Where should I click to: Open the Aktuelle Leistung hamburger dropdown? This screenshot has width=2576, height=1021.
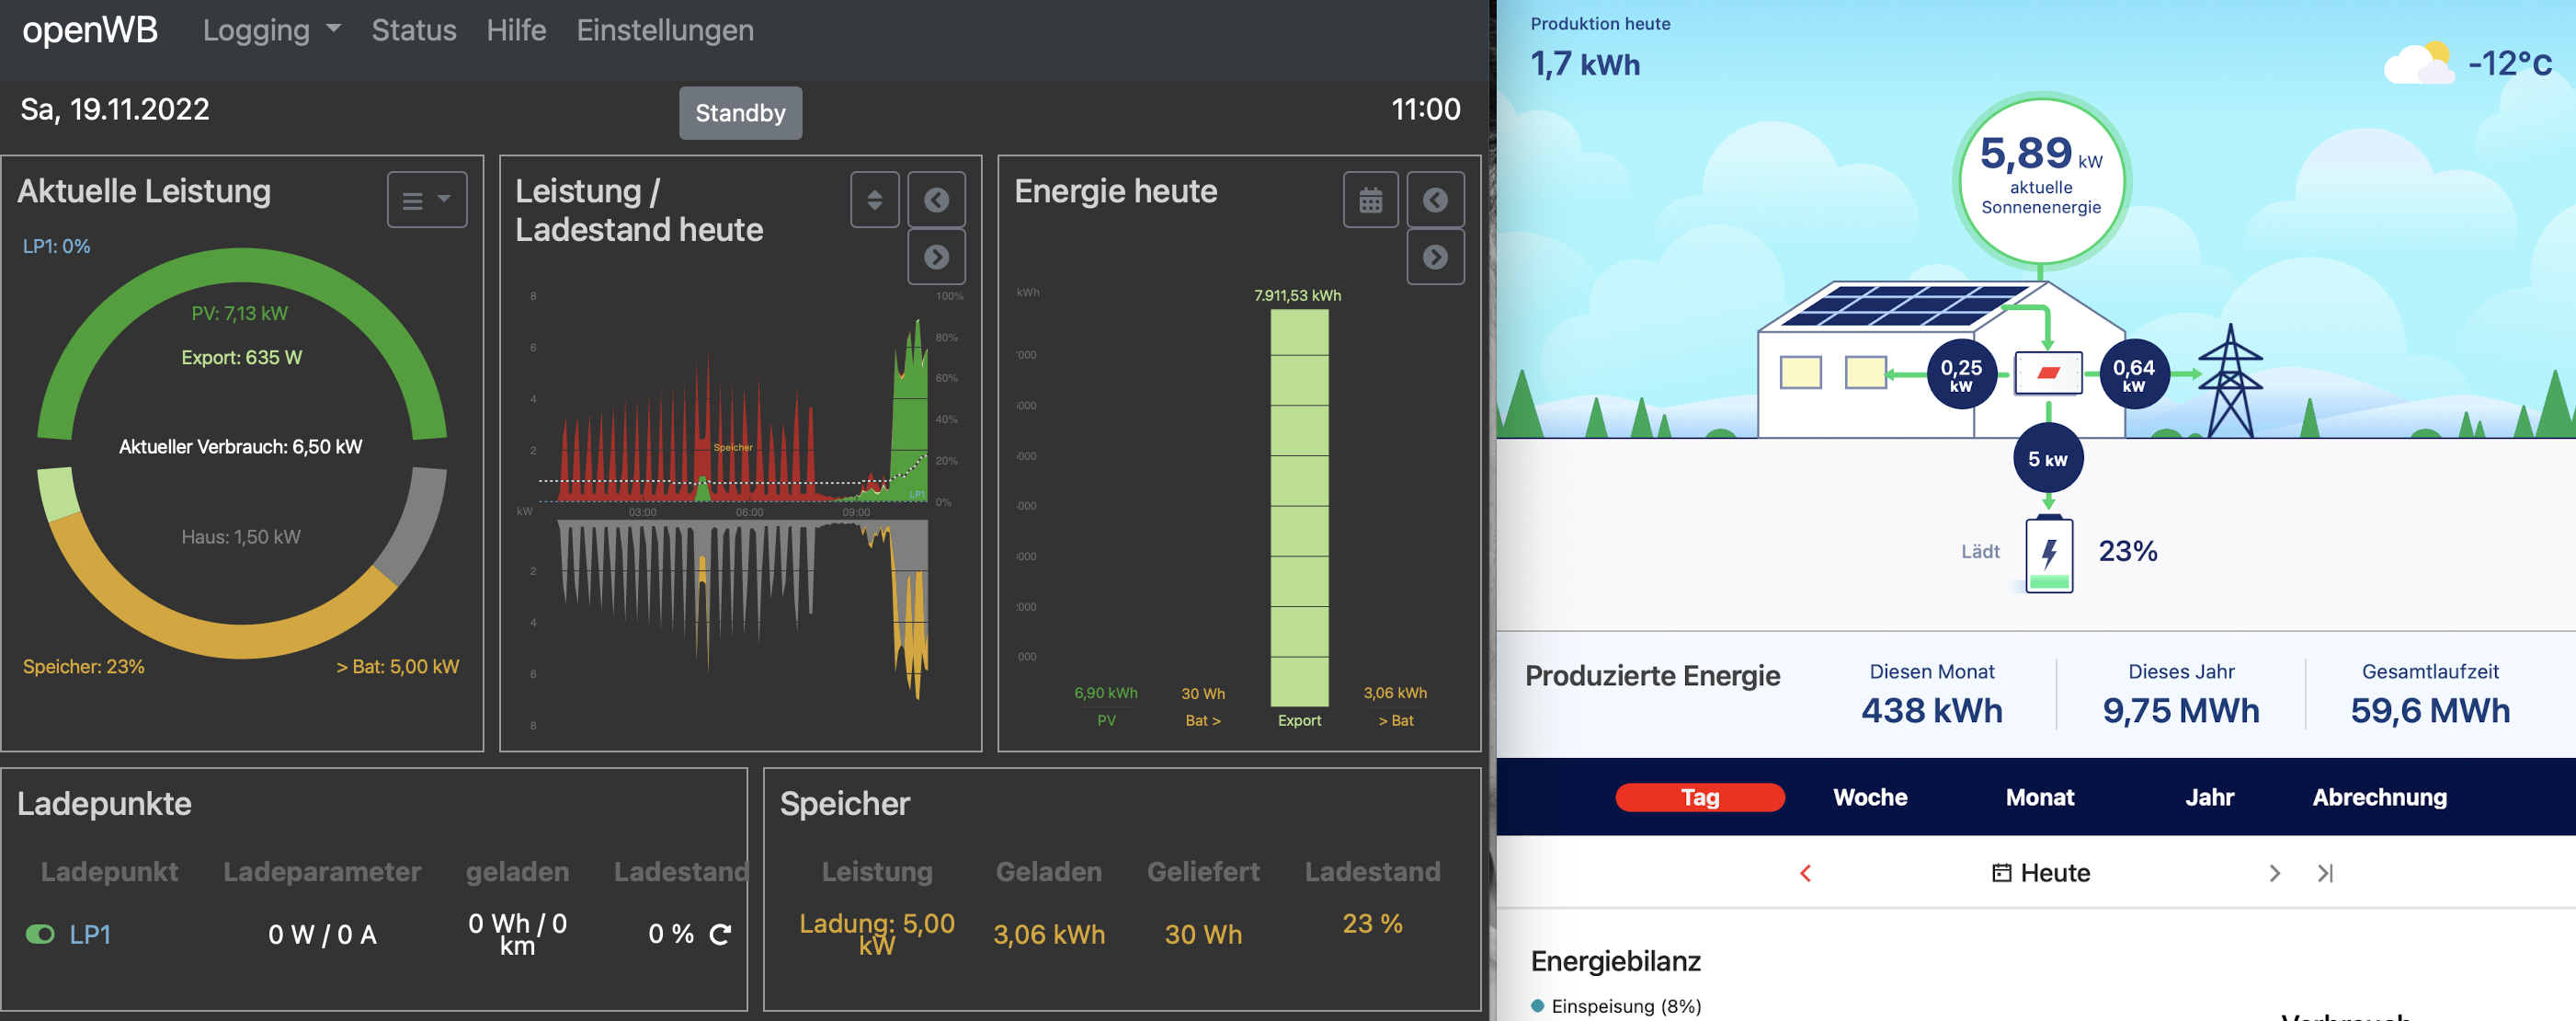(426, 201)
